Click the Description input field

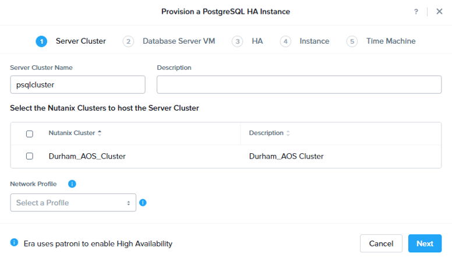pyautogui.click(x=299, y=85)
